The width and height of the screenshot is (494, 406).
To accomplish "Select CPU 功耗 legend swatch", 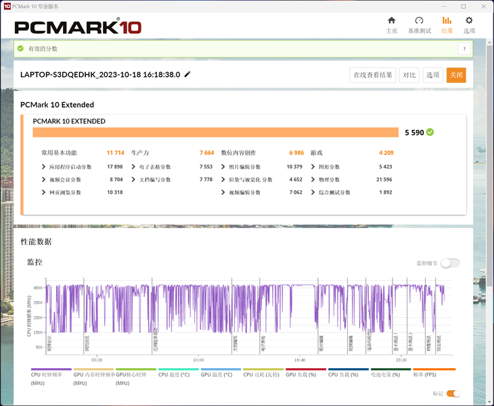I will point(263,369).
